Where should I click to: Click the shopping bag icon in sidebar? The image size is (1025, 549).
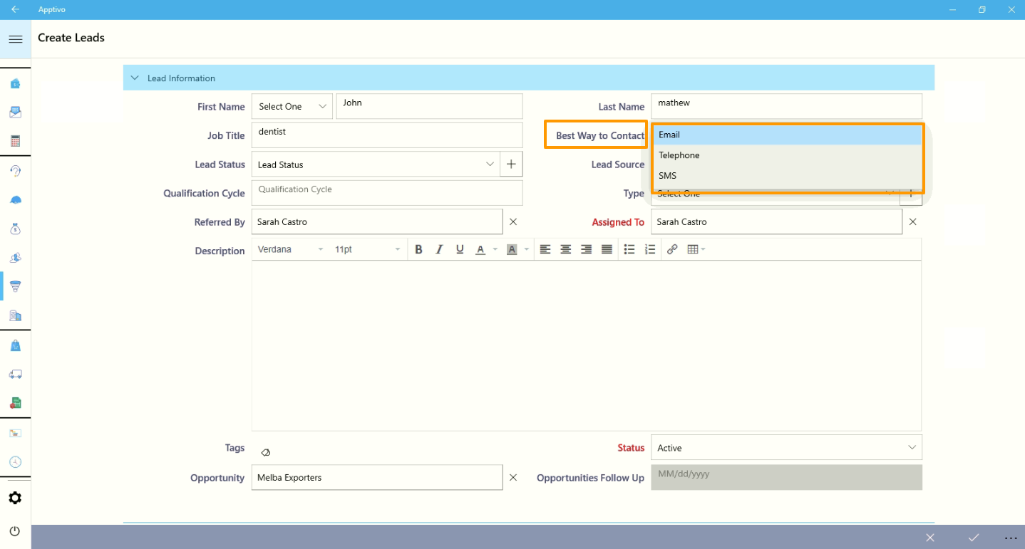click(15, 345)
